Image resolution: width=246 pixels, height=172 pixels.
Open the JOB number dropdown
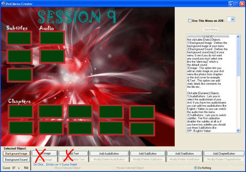[x=232, y=19]
